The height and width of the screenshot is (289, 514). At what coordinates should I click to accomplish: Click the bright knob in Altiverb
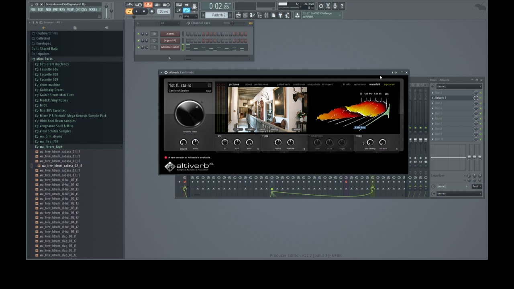point(183,142)
